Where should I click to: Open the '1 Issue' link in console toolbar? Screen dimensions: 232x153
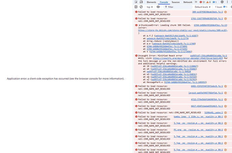click(221, 7)
